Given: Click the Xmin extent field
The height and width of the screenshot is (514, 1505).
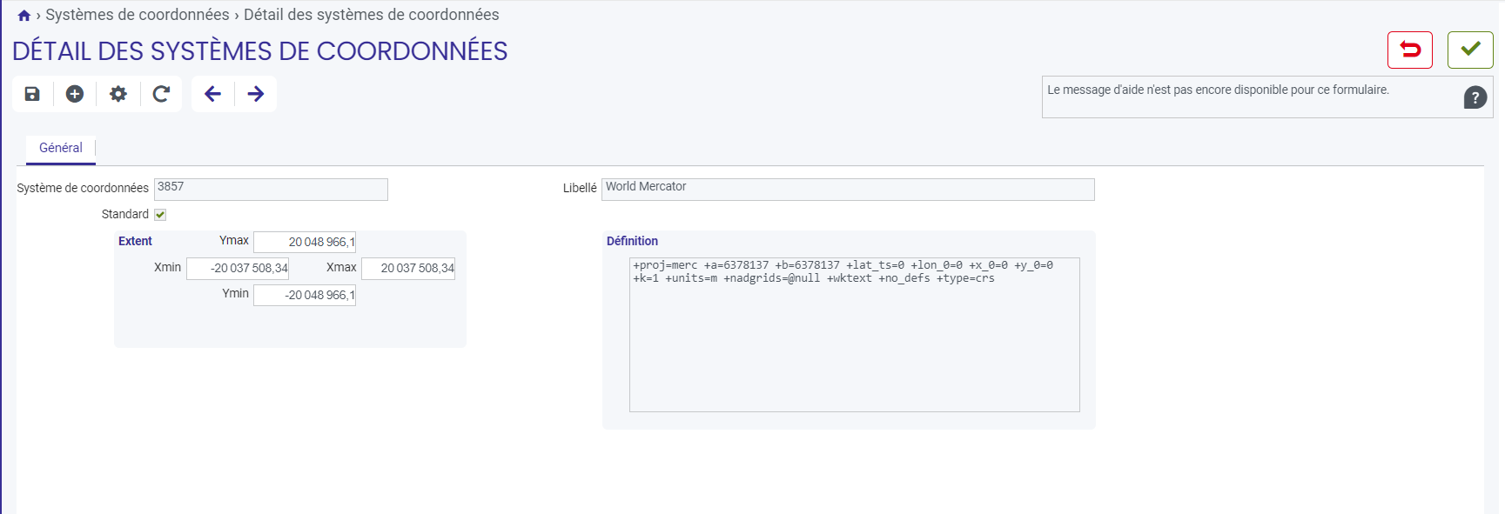Looking at the screenshot, I should [238, 269].
